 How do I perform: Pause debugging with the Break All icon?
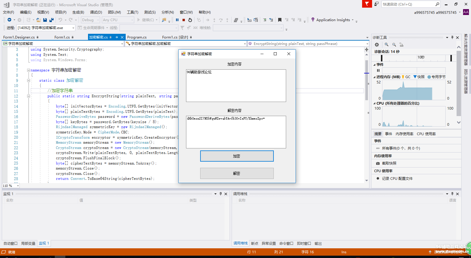tap(177, 20)
